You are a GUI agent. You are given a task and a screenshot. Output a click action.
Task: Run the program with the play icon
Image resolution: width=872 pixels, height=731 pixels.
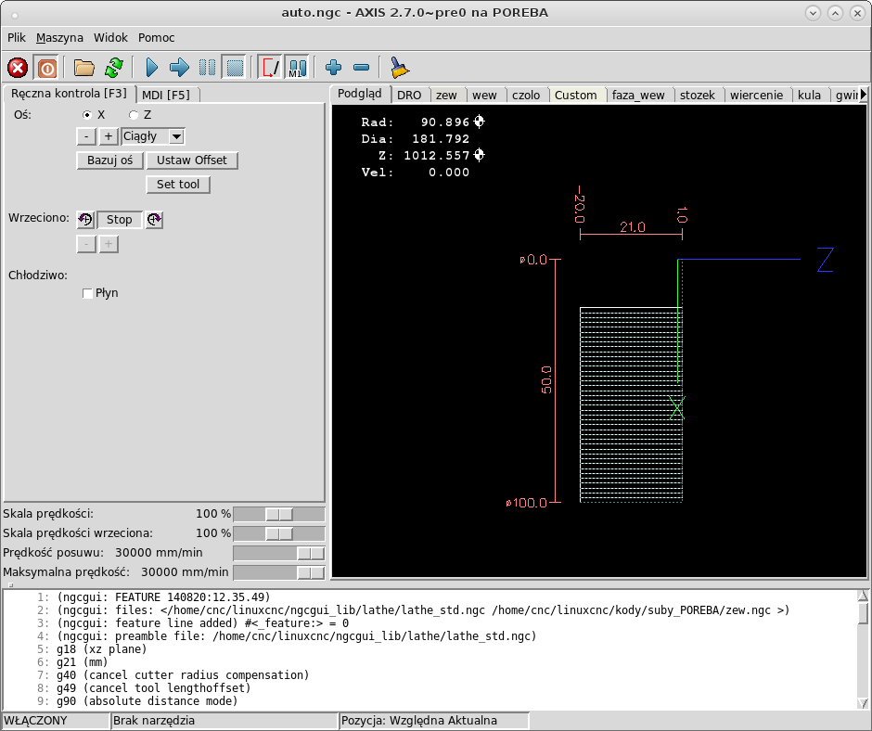pyautogui.click(x=151, y=68)
